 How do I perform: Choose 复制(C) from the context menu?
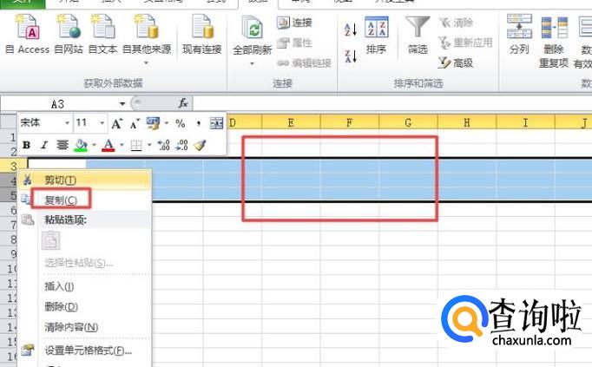[61, 200]
